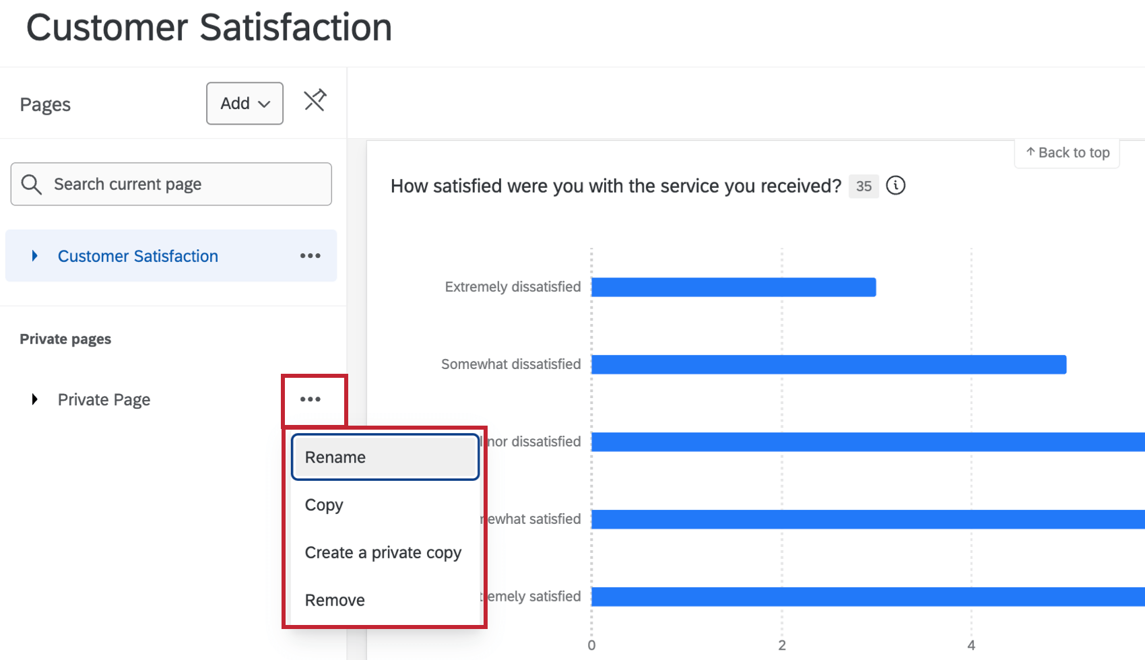Click the magnifying glass search icon
The width and height of the screenshot is (1145, 660).
click(x=31, y=184)
